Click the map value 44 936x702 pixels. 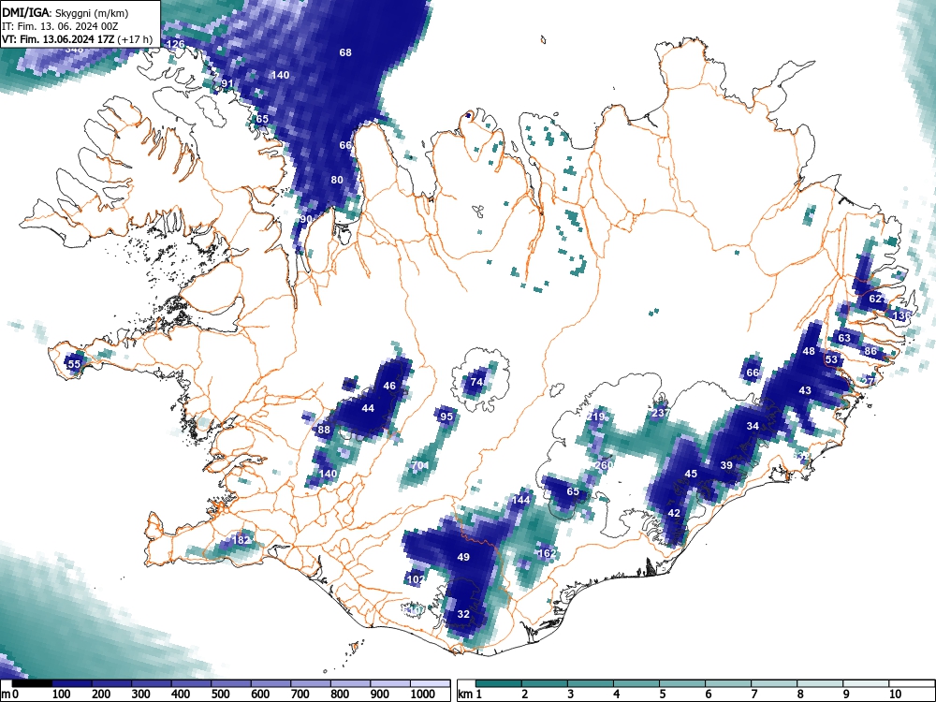(368, 408)
